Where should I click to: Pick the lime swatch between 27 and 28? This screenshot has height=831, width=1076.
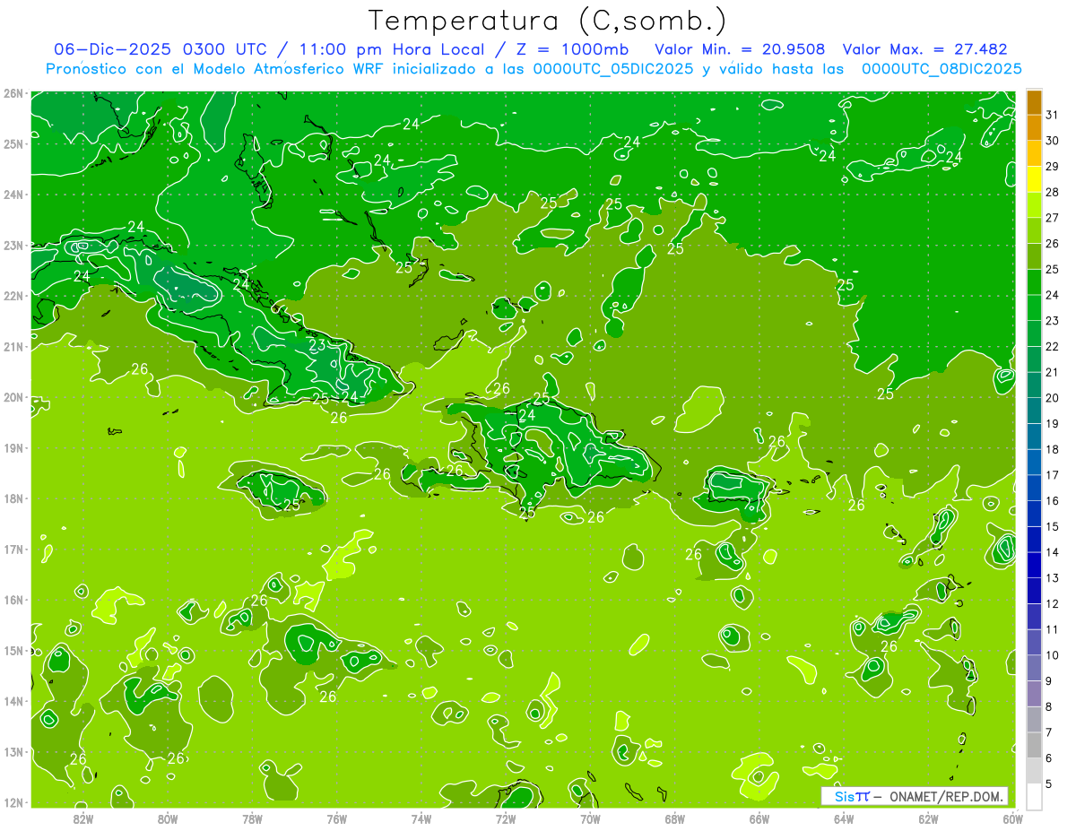(1034, 204)
